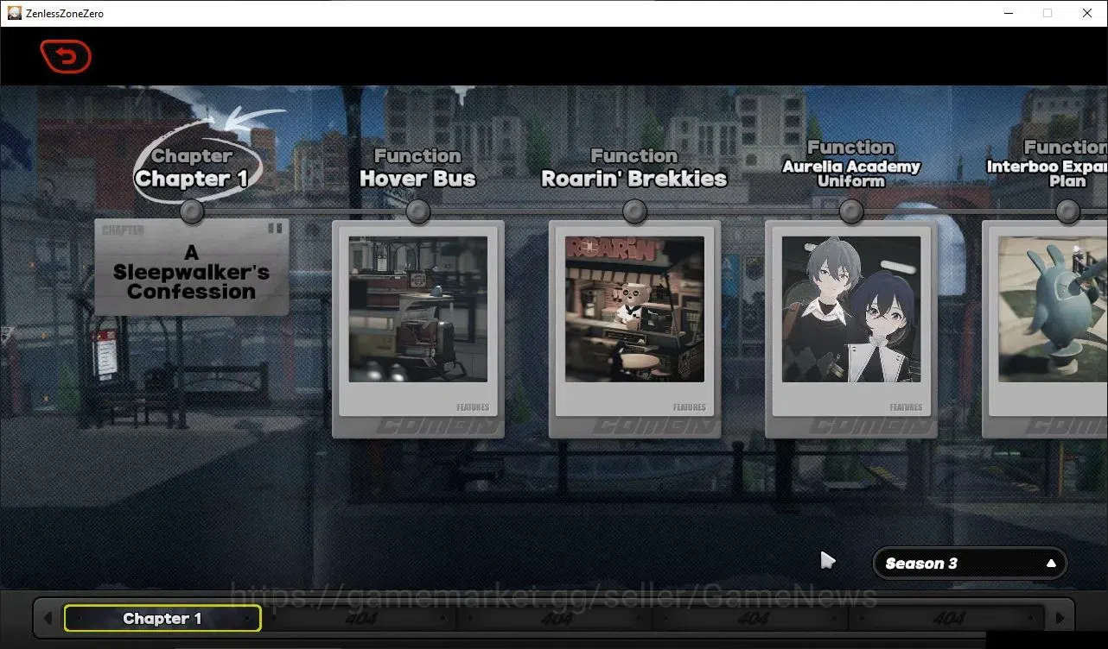Select the timeline node under Aurelia Academy Uniform
The height and width of the screenshot is (649, 1108).
pyautogui.click(x=851, y=211)
